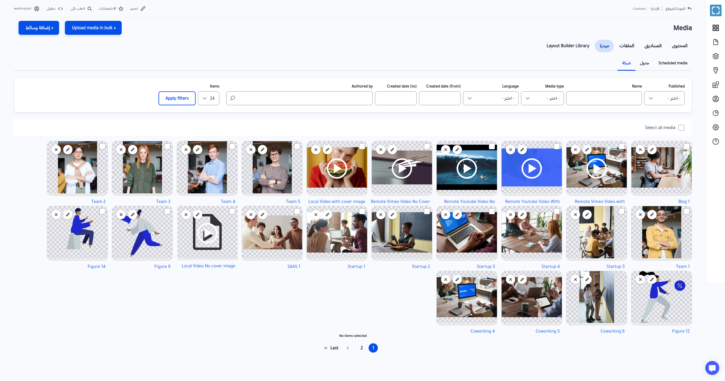Click the shortcuts star icon
The image size is (725, 381).
121,9
